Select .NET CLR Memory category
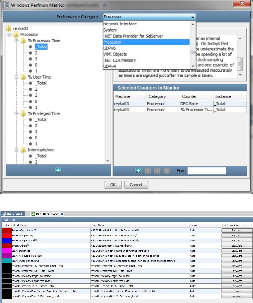 (146, 60)
